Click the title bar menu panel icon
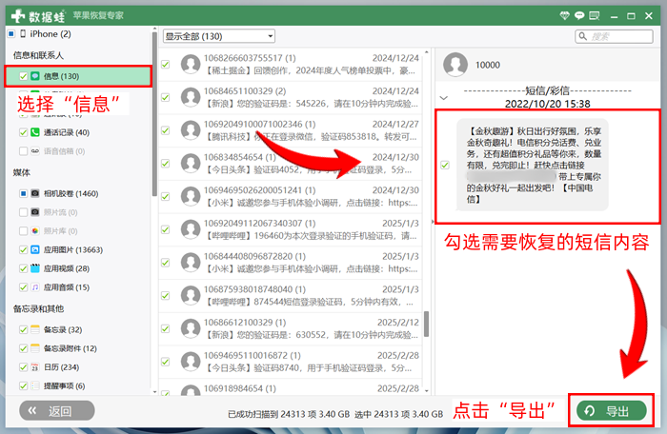The image size is (667, 434). click(x=595, y=16)
